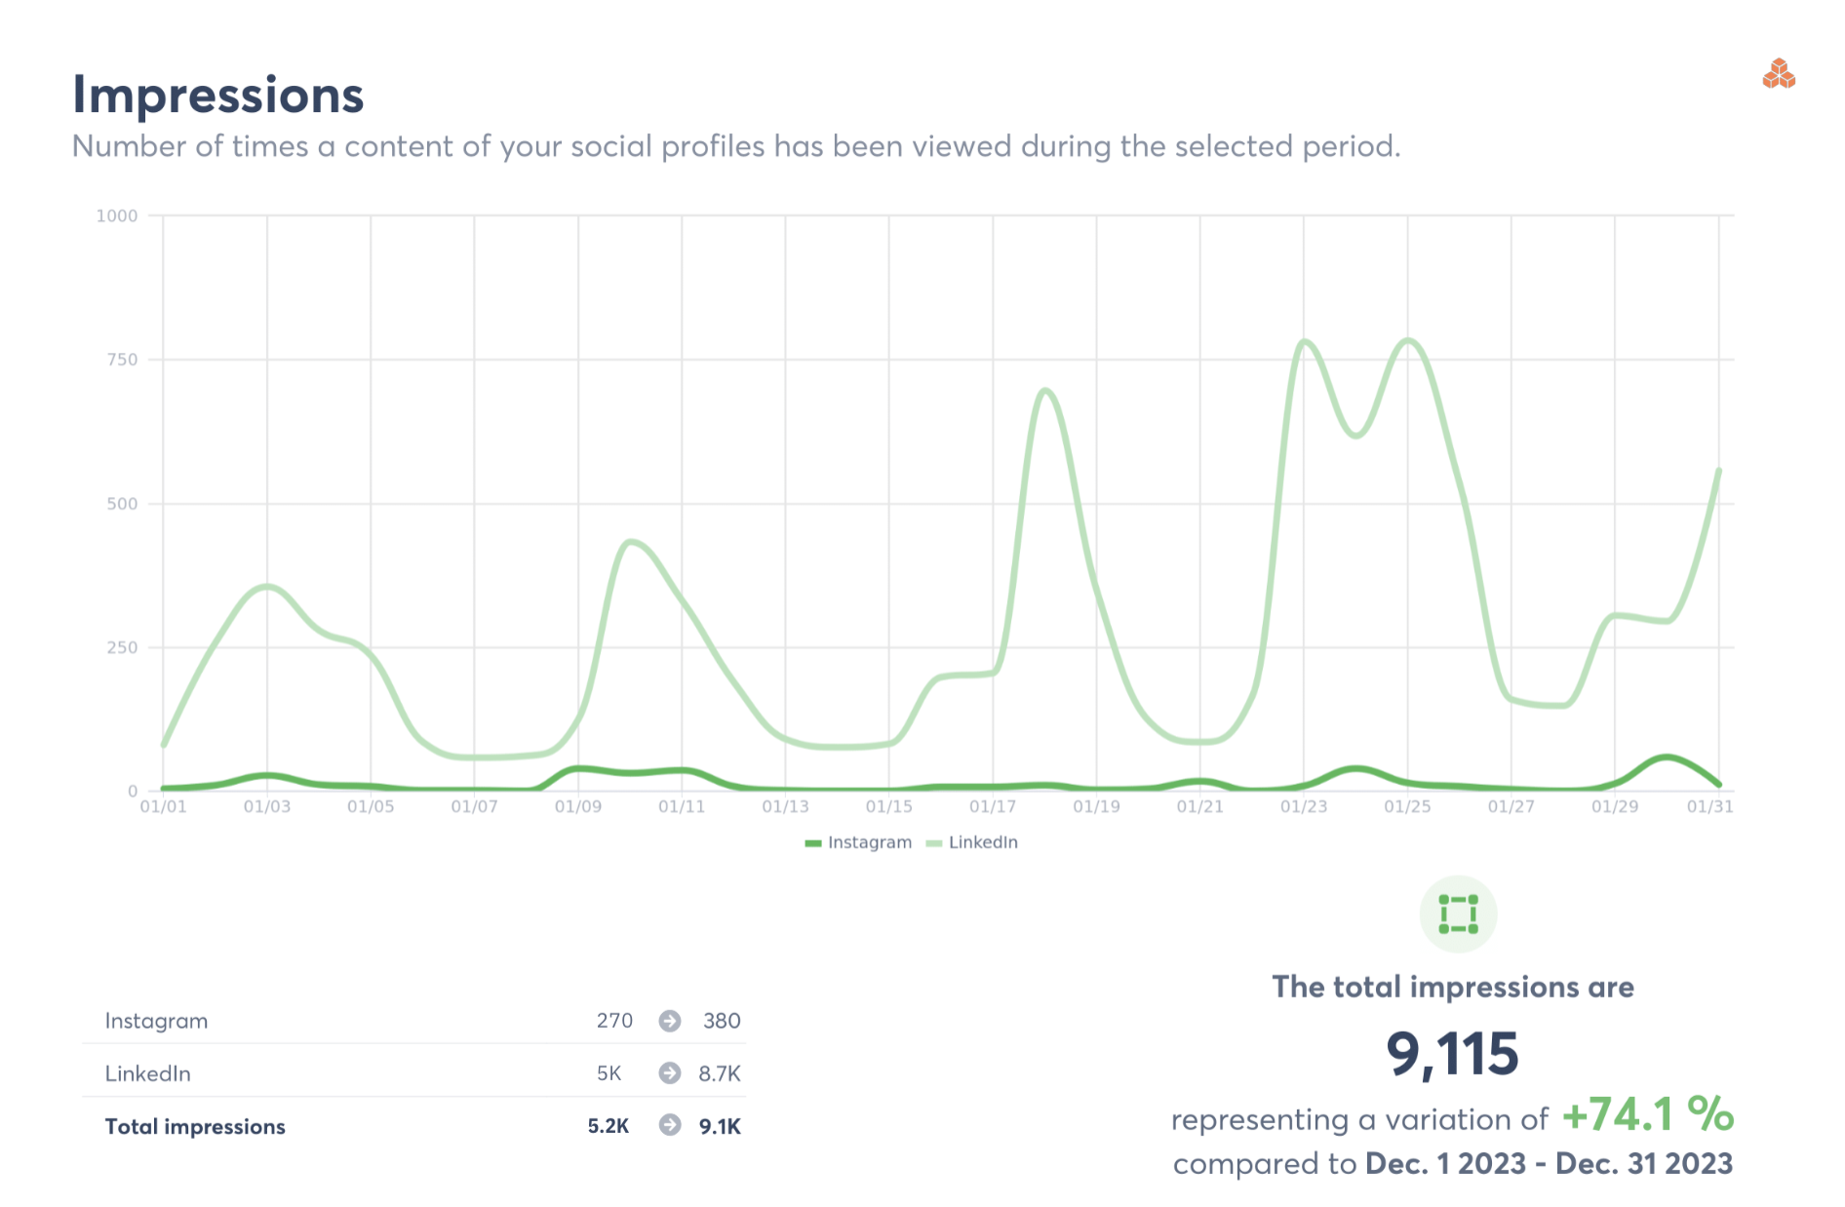This screenshot has height=1207, width=1845.
Task: Click the Total impressions row label
Action: [195, 1126]
